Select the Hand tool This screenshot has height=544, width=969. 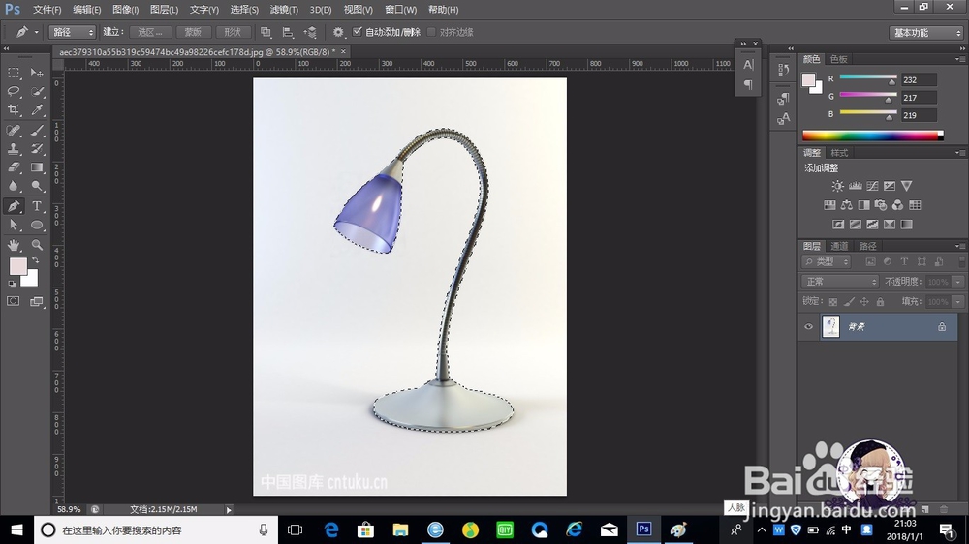13,245
